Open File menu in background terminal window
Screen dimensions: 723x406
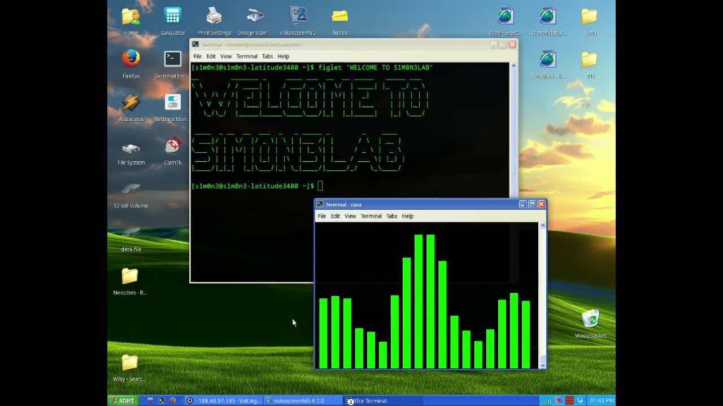click(197, 56)
